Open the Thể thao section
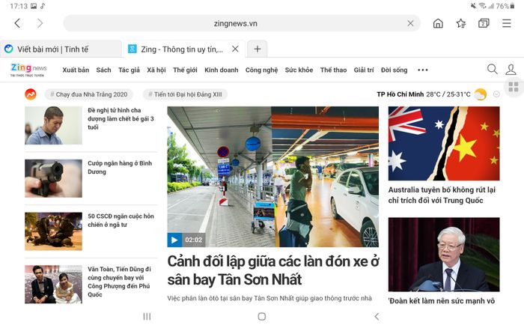 (334, 70)
